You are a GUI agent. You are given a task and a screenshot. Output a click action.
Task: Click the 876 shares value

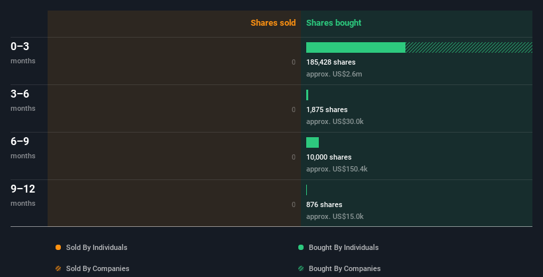pyautogui.click(x=324, y=204)
